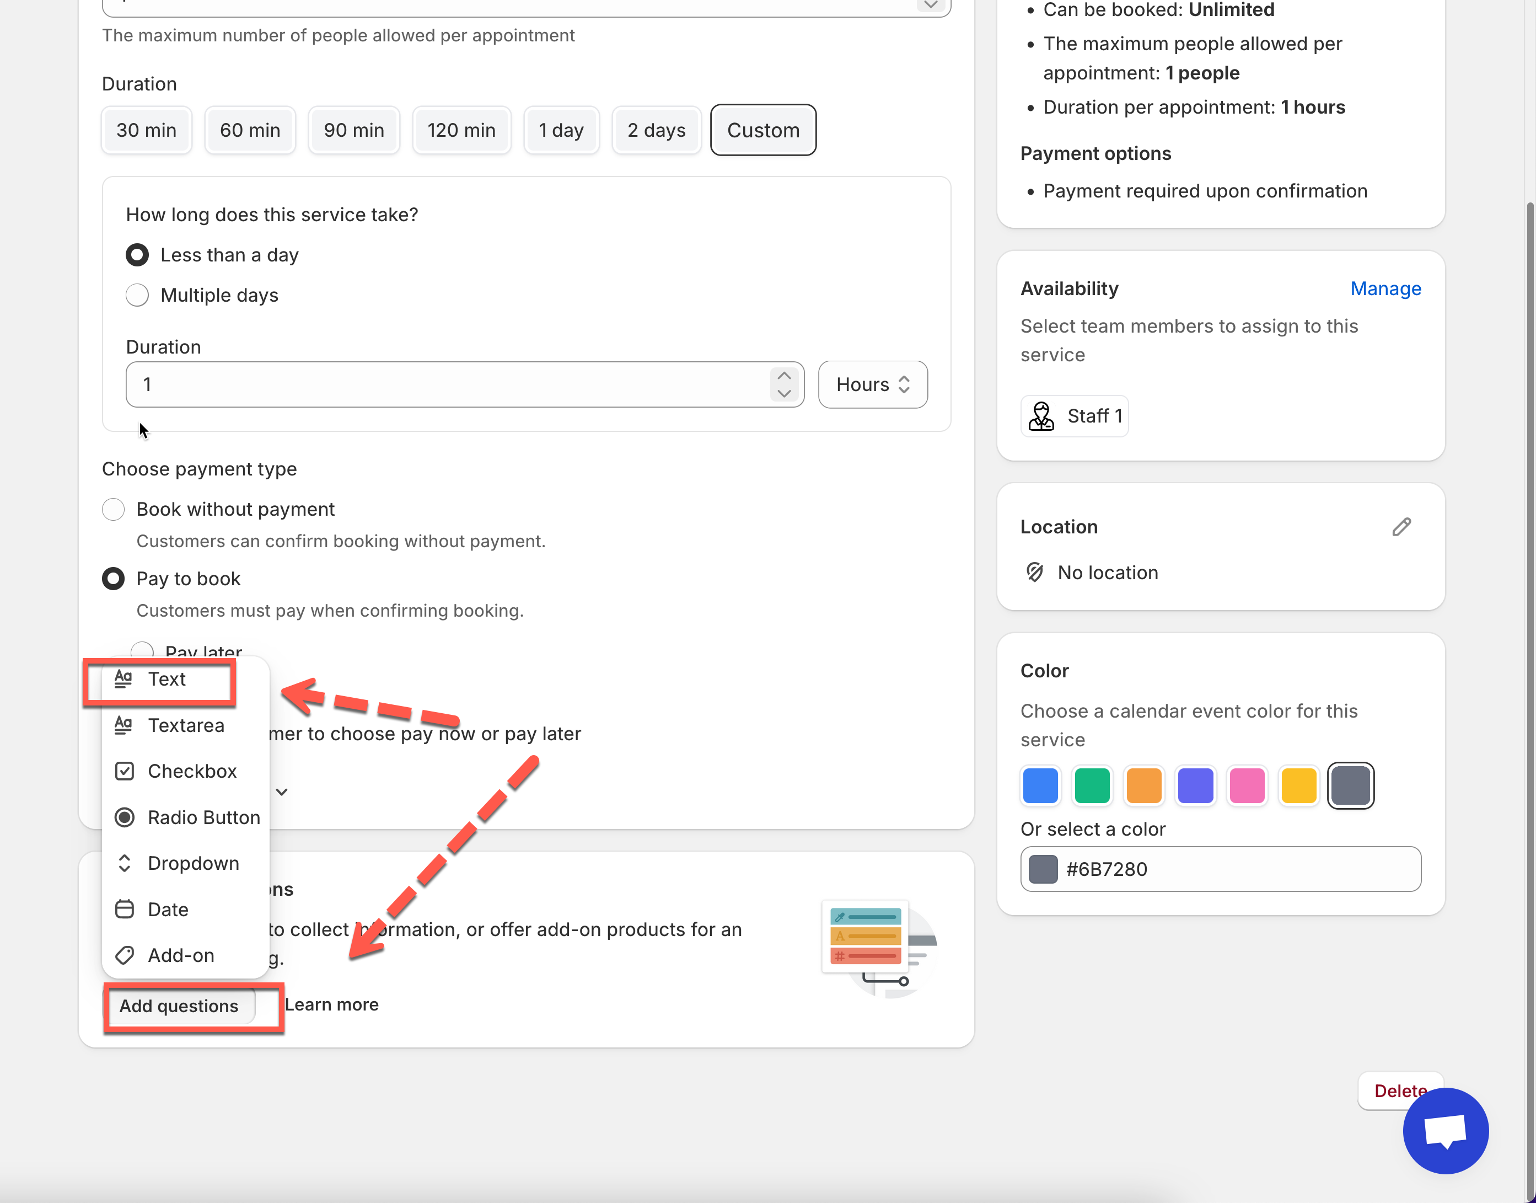Click the pencil icon to edit Location
This screenshot has width=1536, height=1203.
pos(1401,527)
